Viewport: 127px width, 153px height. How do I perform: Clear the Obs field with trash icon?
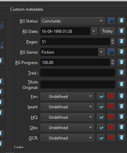coord(121,127)
